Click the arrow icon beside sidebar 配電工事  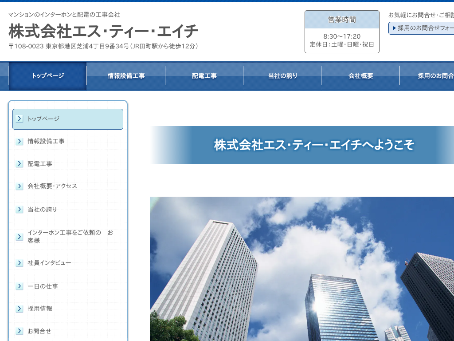[x=20, y=163]
